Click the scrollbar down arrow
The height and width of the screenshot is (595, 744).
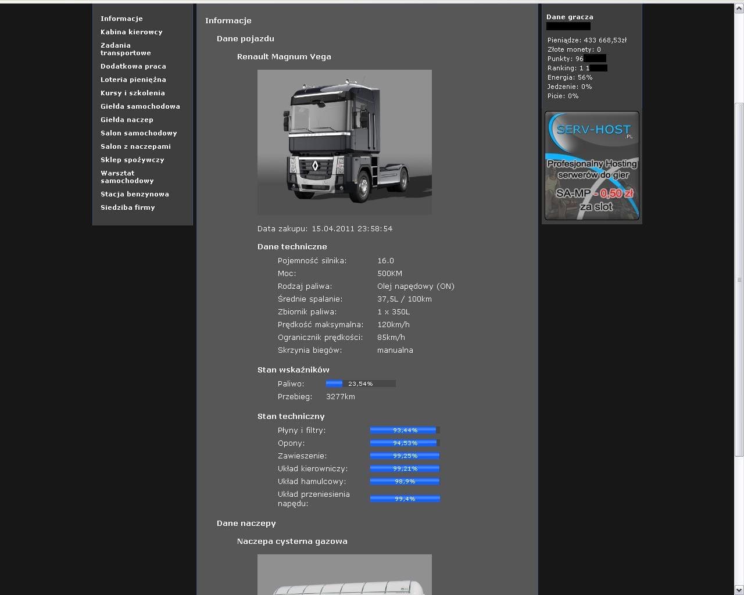pyautogui.click(x=739, y=590)
